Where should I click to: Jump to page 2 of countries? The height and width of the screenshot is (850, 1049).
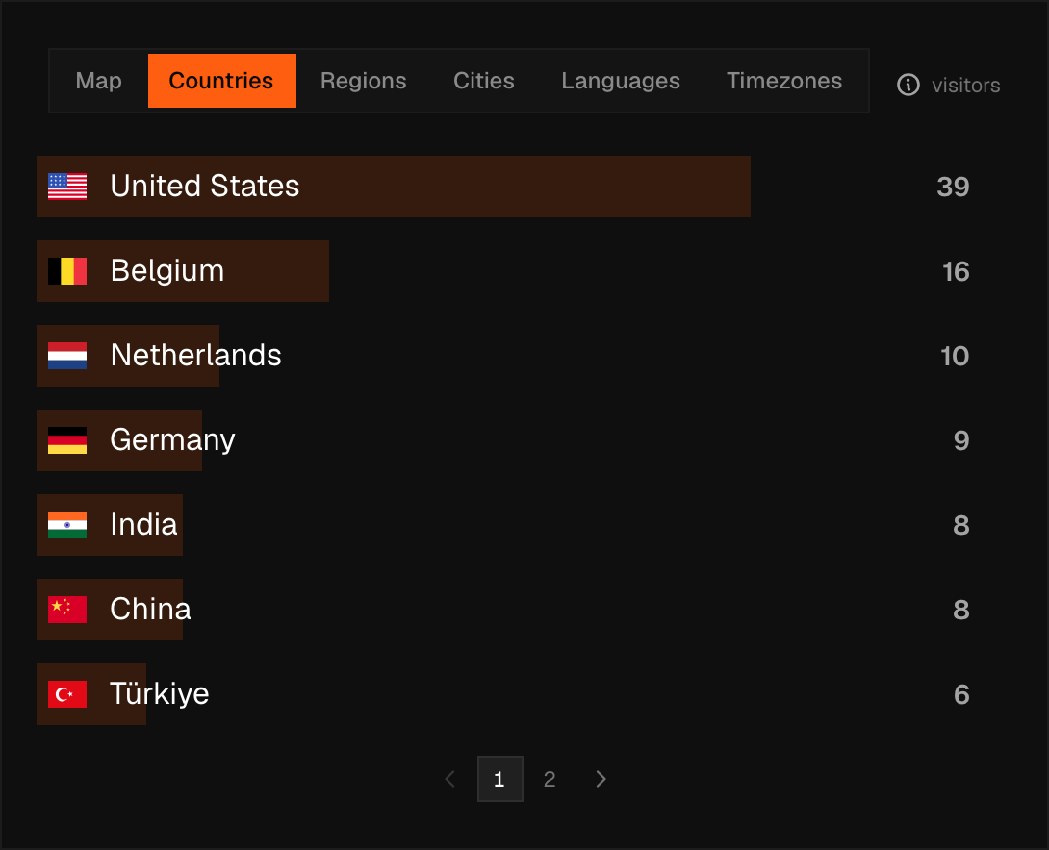pos(550,779)
